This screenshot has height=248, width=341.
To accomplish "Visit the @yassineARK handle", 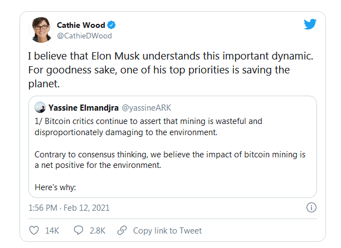I will tap(147, 108).
